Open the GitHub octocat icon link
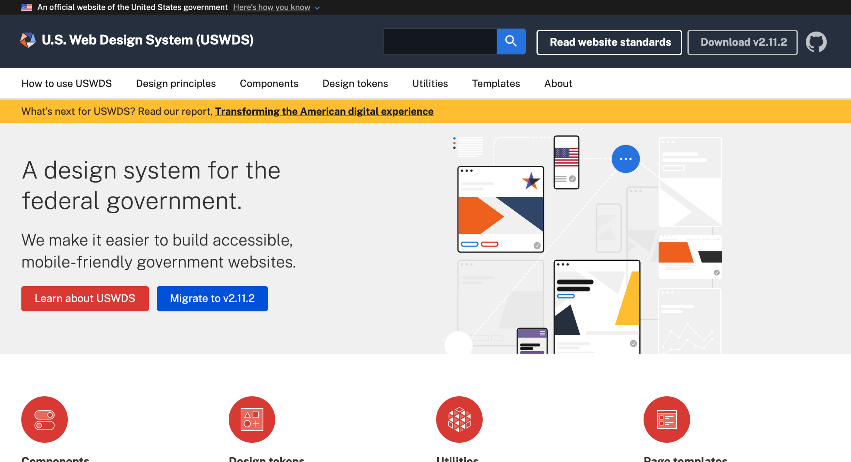Screen dimensions: 851x462 pyautogui.click(x=816, y=42)
